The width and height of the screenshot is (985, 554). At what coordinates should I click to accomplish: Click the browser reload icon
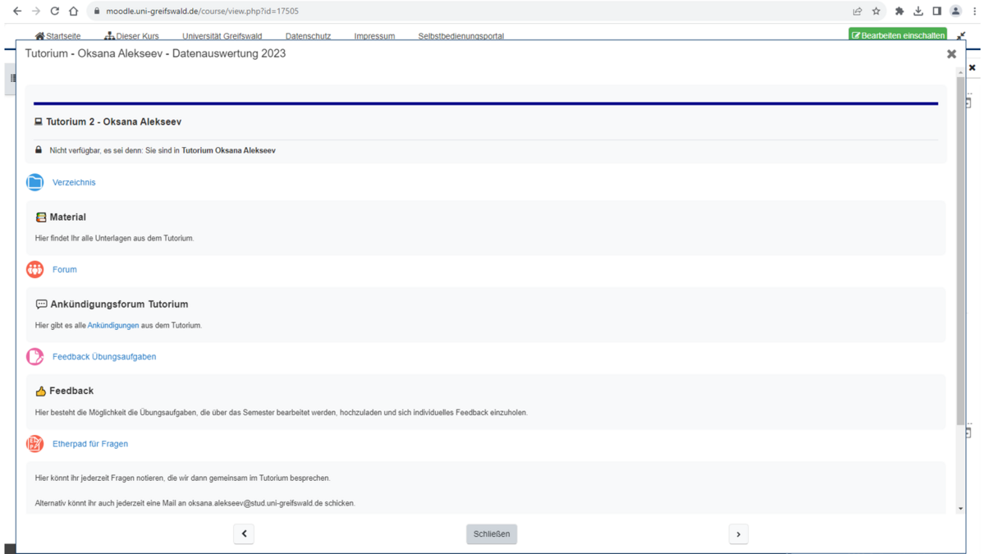(54, 11)
